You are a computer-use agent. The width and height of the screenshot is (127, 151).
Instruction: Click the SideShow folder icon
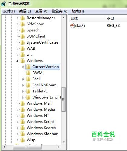tap(22, 24)
